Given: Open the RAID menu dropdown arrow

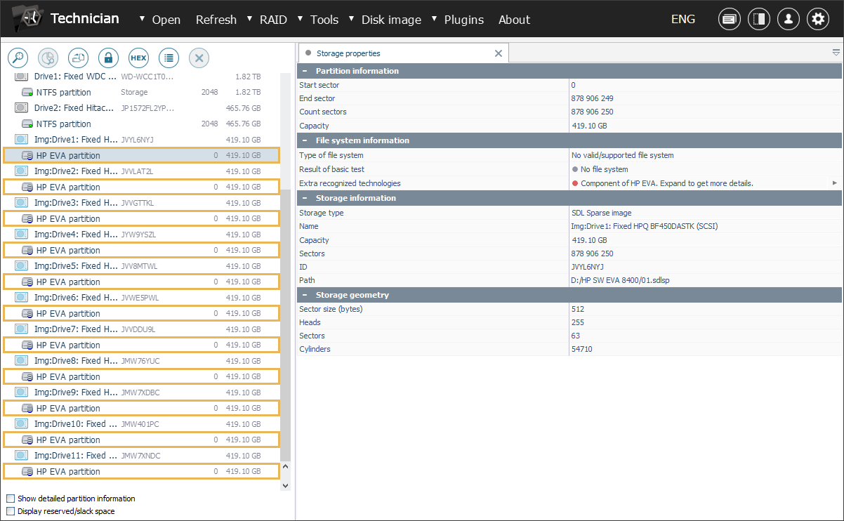Looking at the screenshot, I should coord(250,18).
